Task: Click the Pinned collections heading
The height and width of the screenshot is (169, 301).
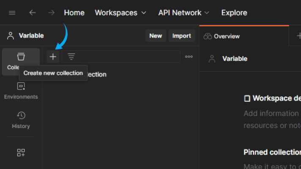Action: coord(272,152)
